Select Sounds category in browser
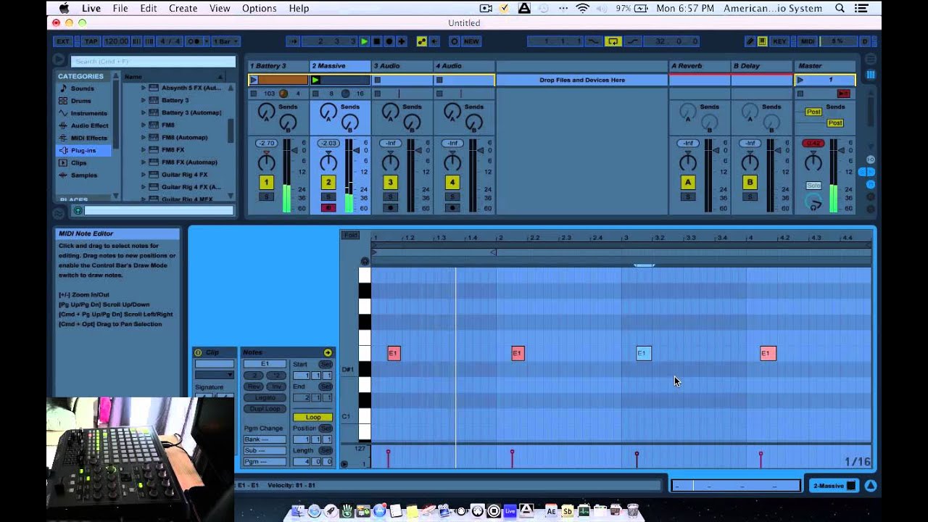Viewport: 928px width, 522px height. pos(82,88)
